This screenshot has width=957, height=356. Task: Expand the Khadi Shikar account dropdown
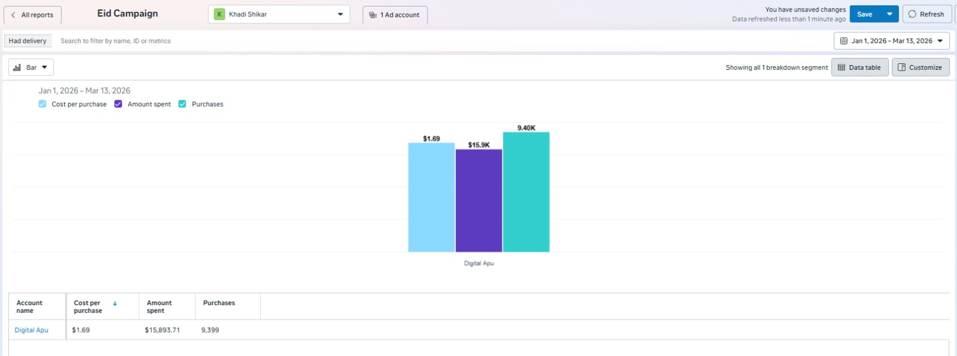[x=340, y=14]
